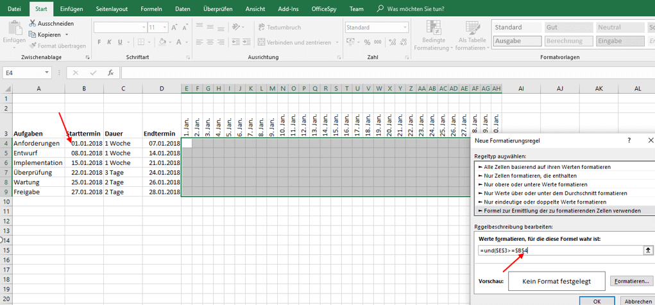Click the Ausschneiden scissors icon

tap(33, 24)
